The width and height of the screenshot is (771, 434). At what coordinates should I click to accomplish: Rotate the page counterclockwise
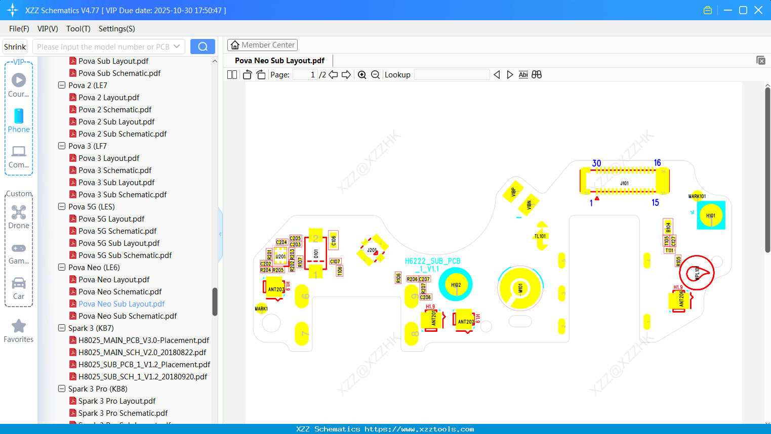247,74
